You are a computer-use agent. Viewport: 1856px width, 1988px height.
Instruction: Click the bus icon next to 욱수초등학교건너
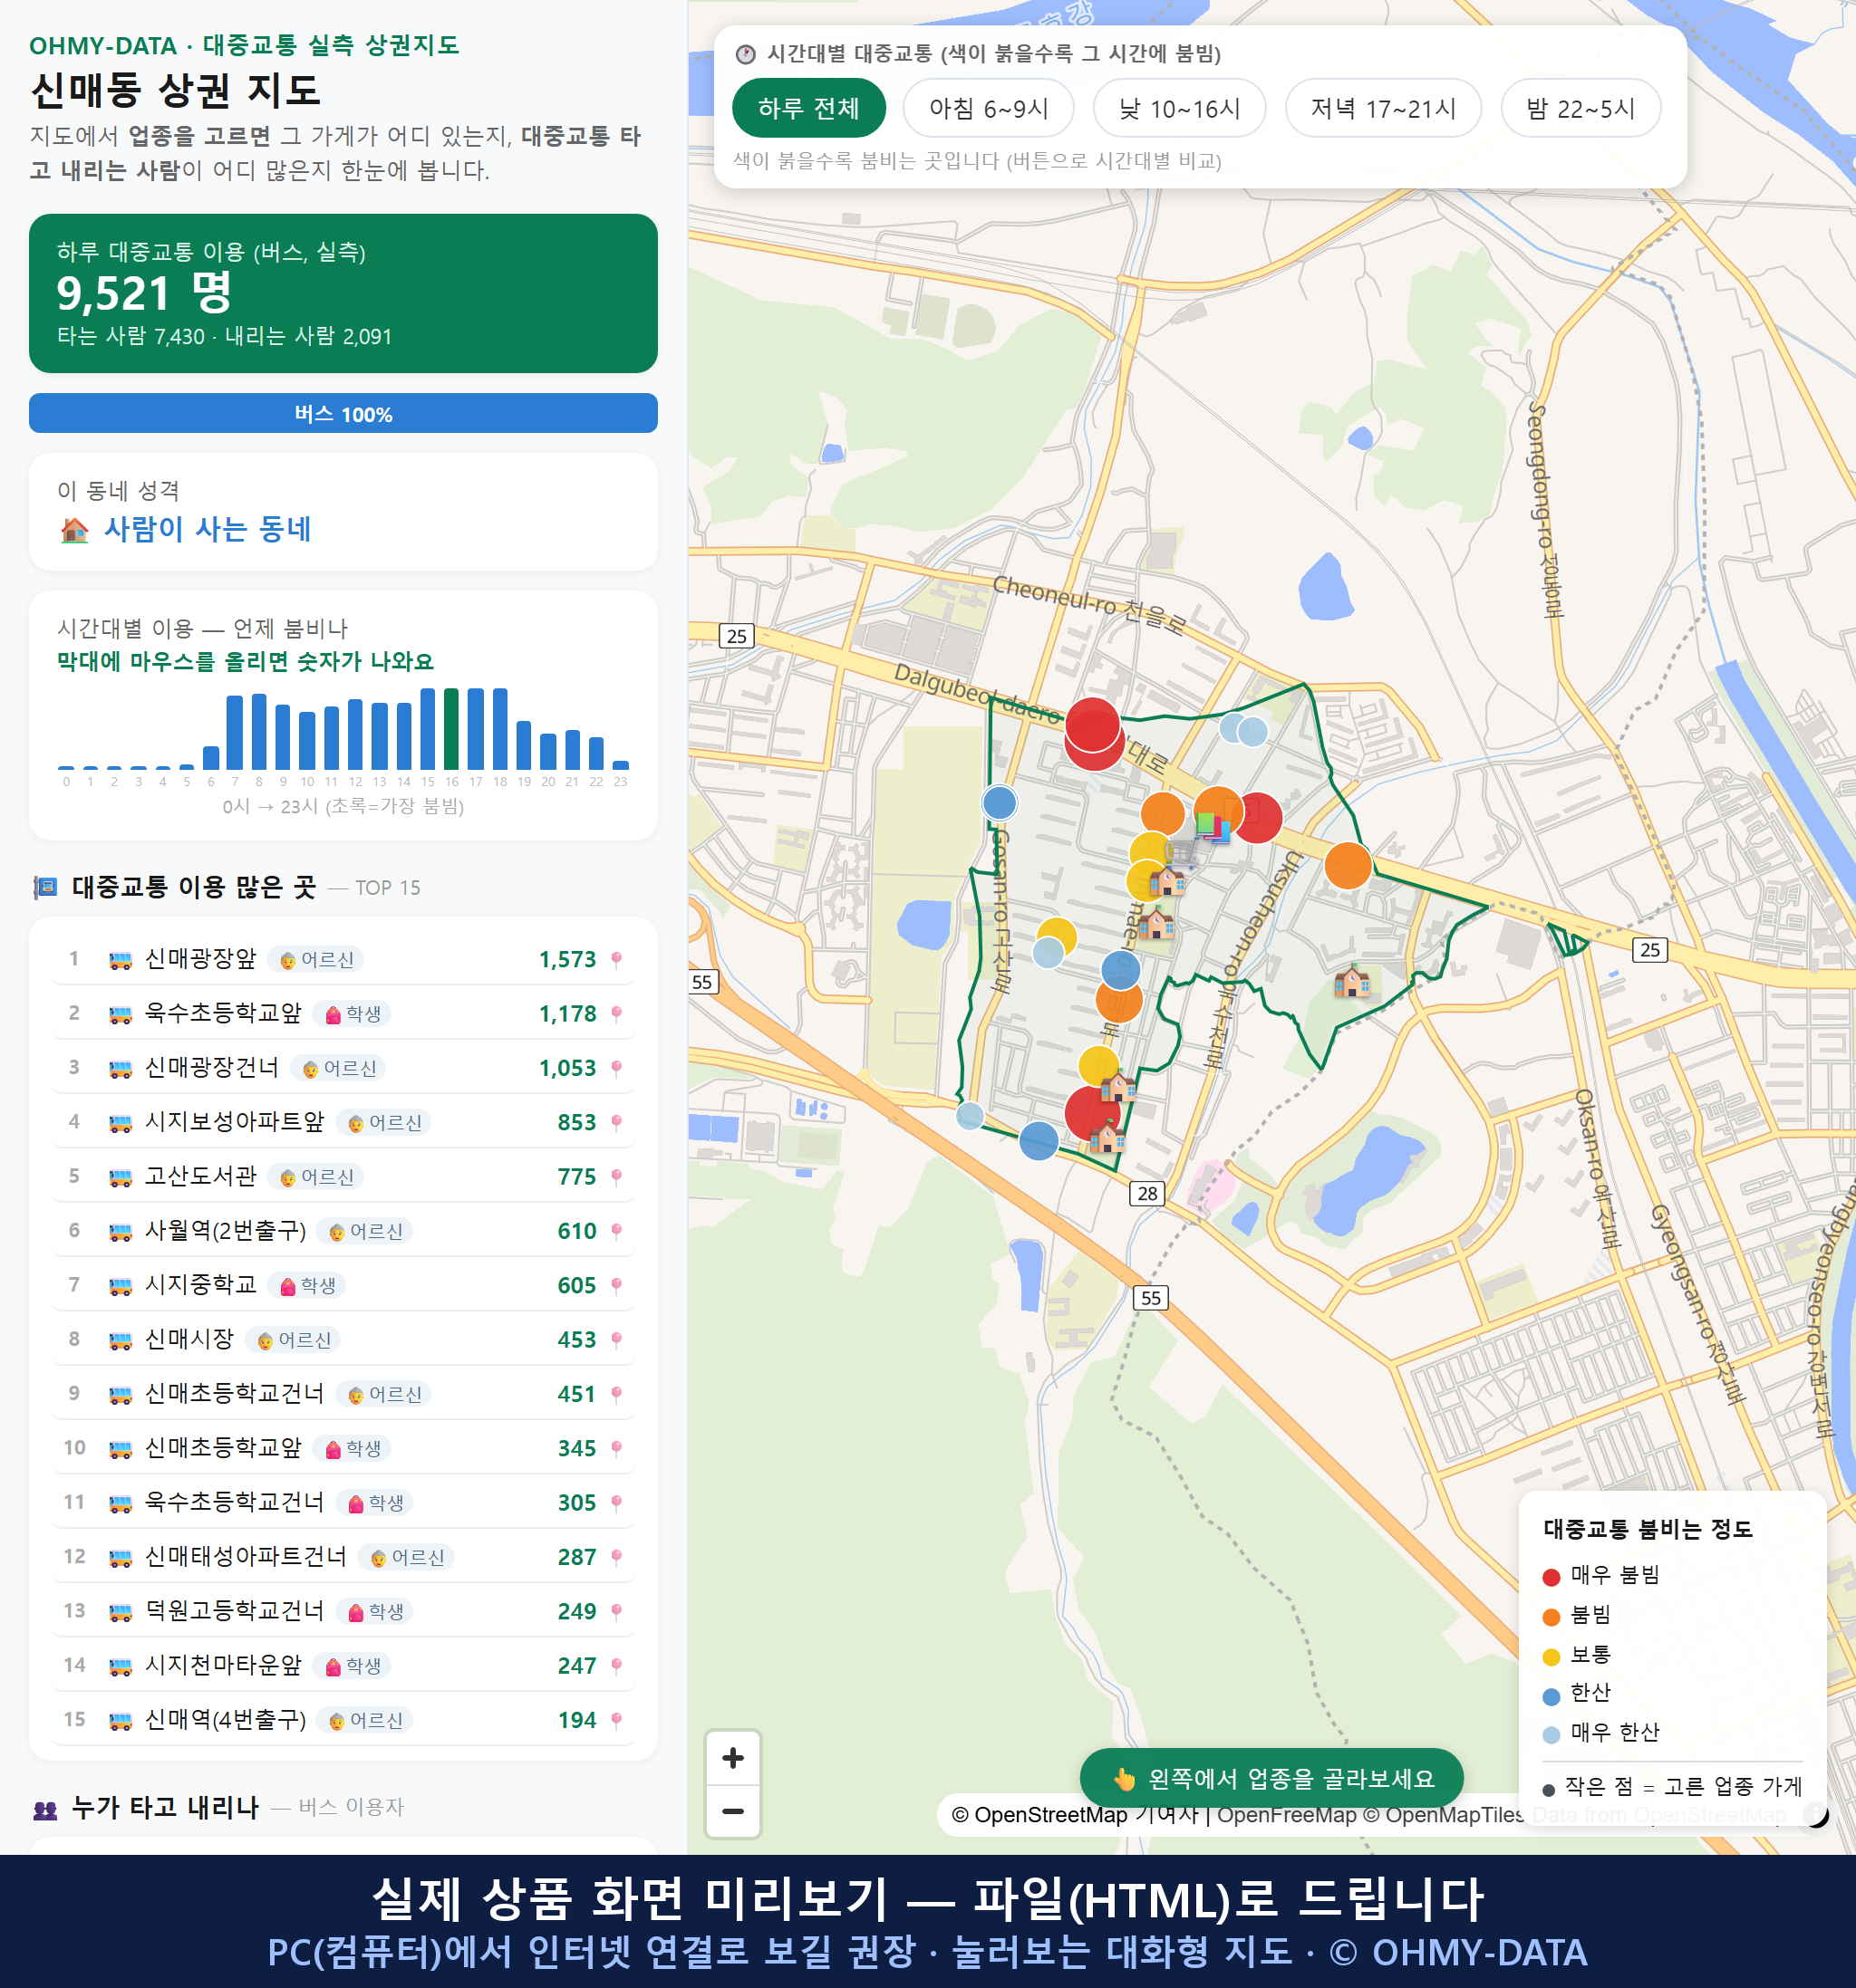point(120,1503)
